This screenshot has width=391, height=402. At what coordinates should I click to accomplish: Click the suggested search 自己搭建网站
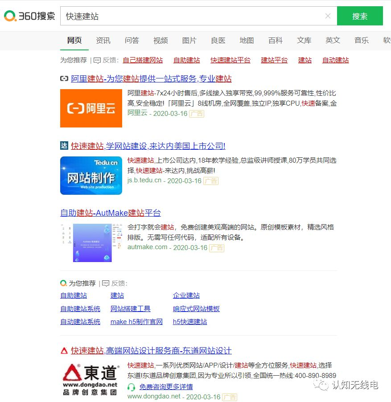143,60
